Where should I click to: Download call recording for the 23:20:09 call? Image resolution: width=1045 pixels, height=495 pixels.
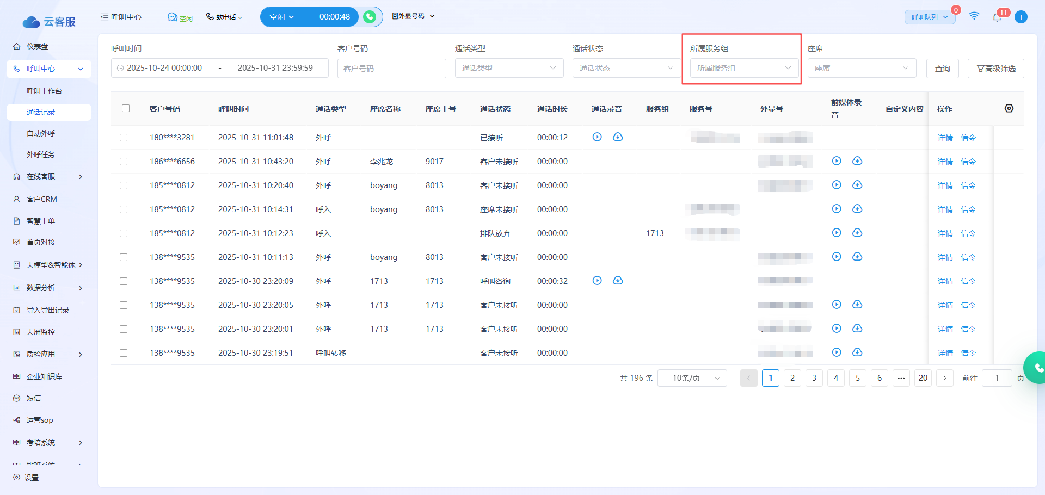[x=618, y=281]
